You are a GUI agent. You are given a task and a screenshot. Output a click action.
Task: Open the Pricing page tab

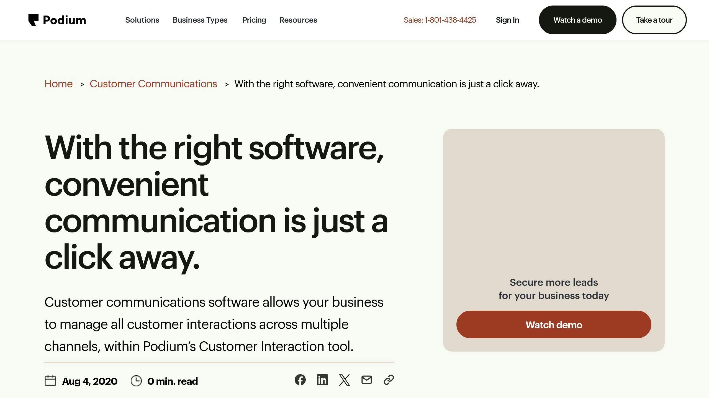(x=254, y=20)
